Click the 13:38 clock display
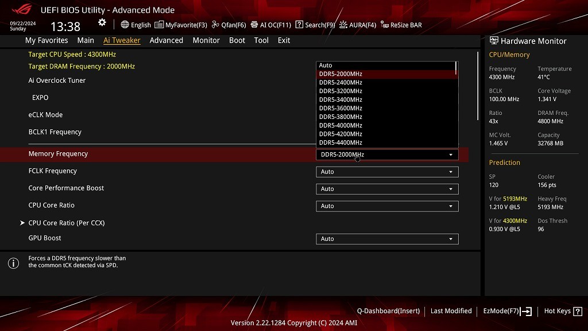This screenshot has height=331, width=588. 65,26
